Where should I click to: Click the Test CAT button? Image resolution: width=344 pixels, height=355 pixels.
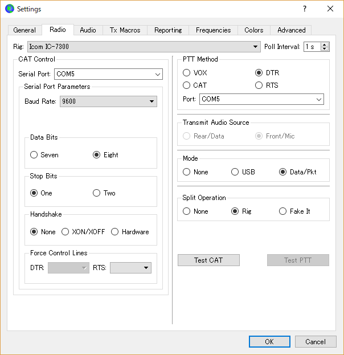(x=208, y=260)
